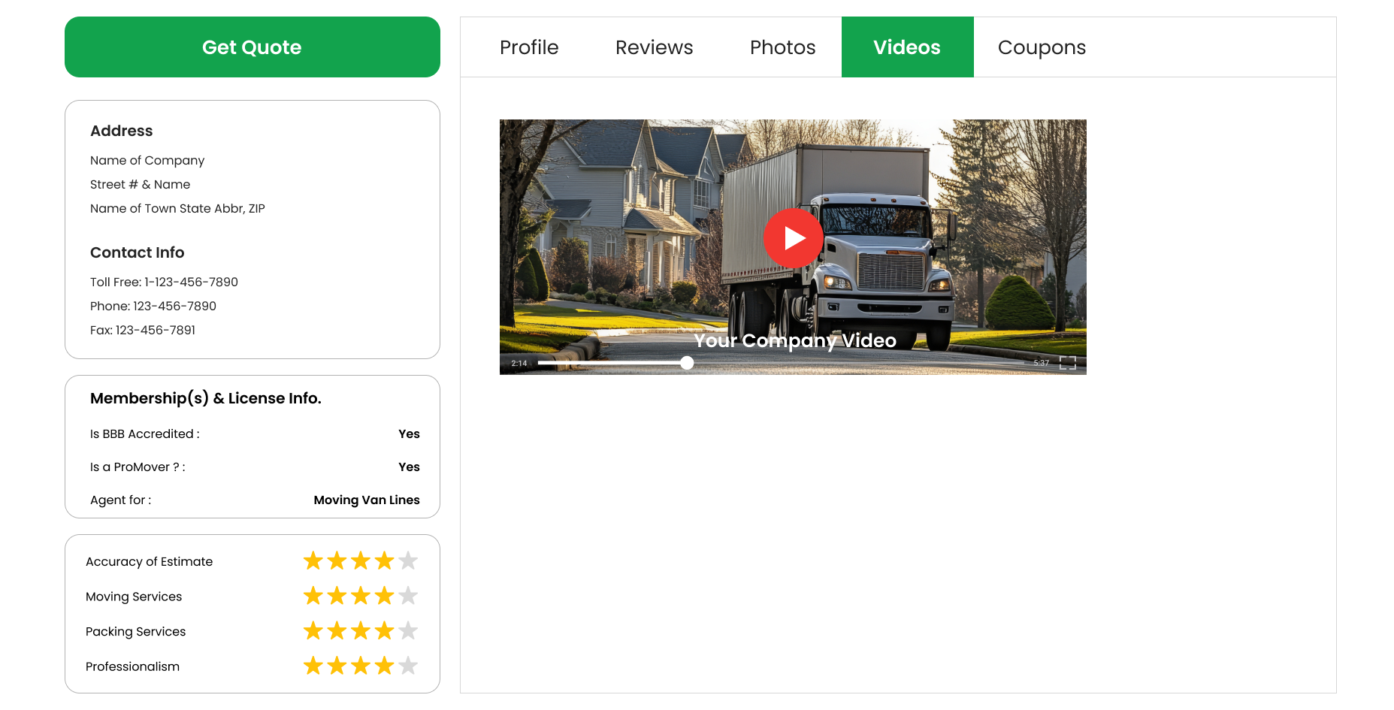Click the fourth star of Moving Services rating
The height and width of the screenshot is (710, 1394).
[x=384, y=595]
